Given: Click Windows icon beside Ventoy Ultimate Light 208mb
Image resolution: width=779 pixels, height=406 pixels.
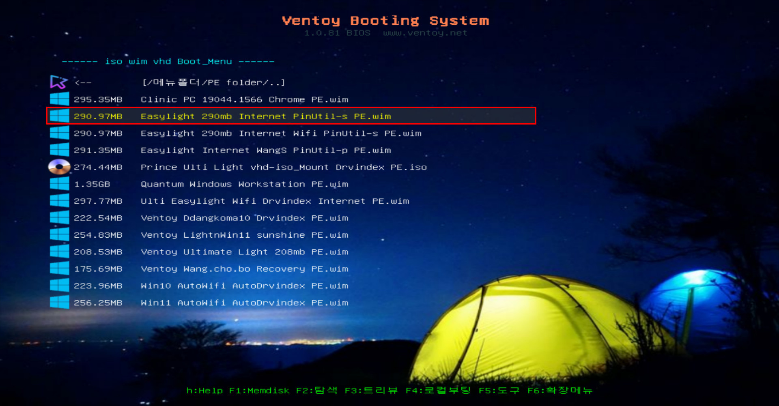Looking at the screenshot, I should 59,252.
